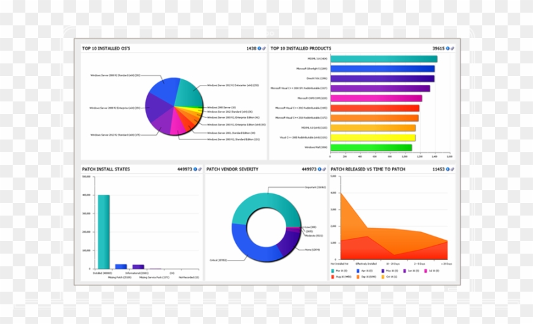The height and width of the screenshot is (324, 533).
Task: Select the green Windows Mail bar
Action: click(x=371, y=147)
